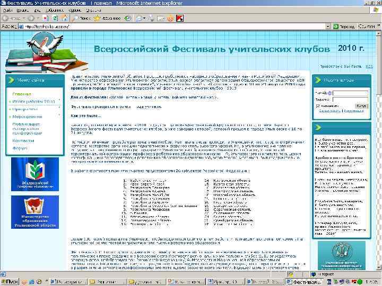Refresh the page with green arrows icon
The width and height of the screenshot is (382, 286).
[55, 18]
